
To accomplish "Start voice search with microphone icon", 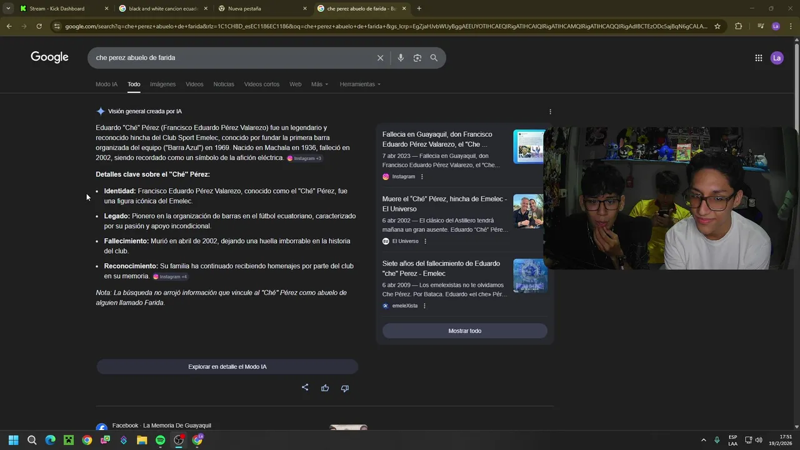I will 401,57.
